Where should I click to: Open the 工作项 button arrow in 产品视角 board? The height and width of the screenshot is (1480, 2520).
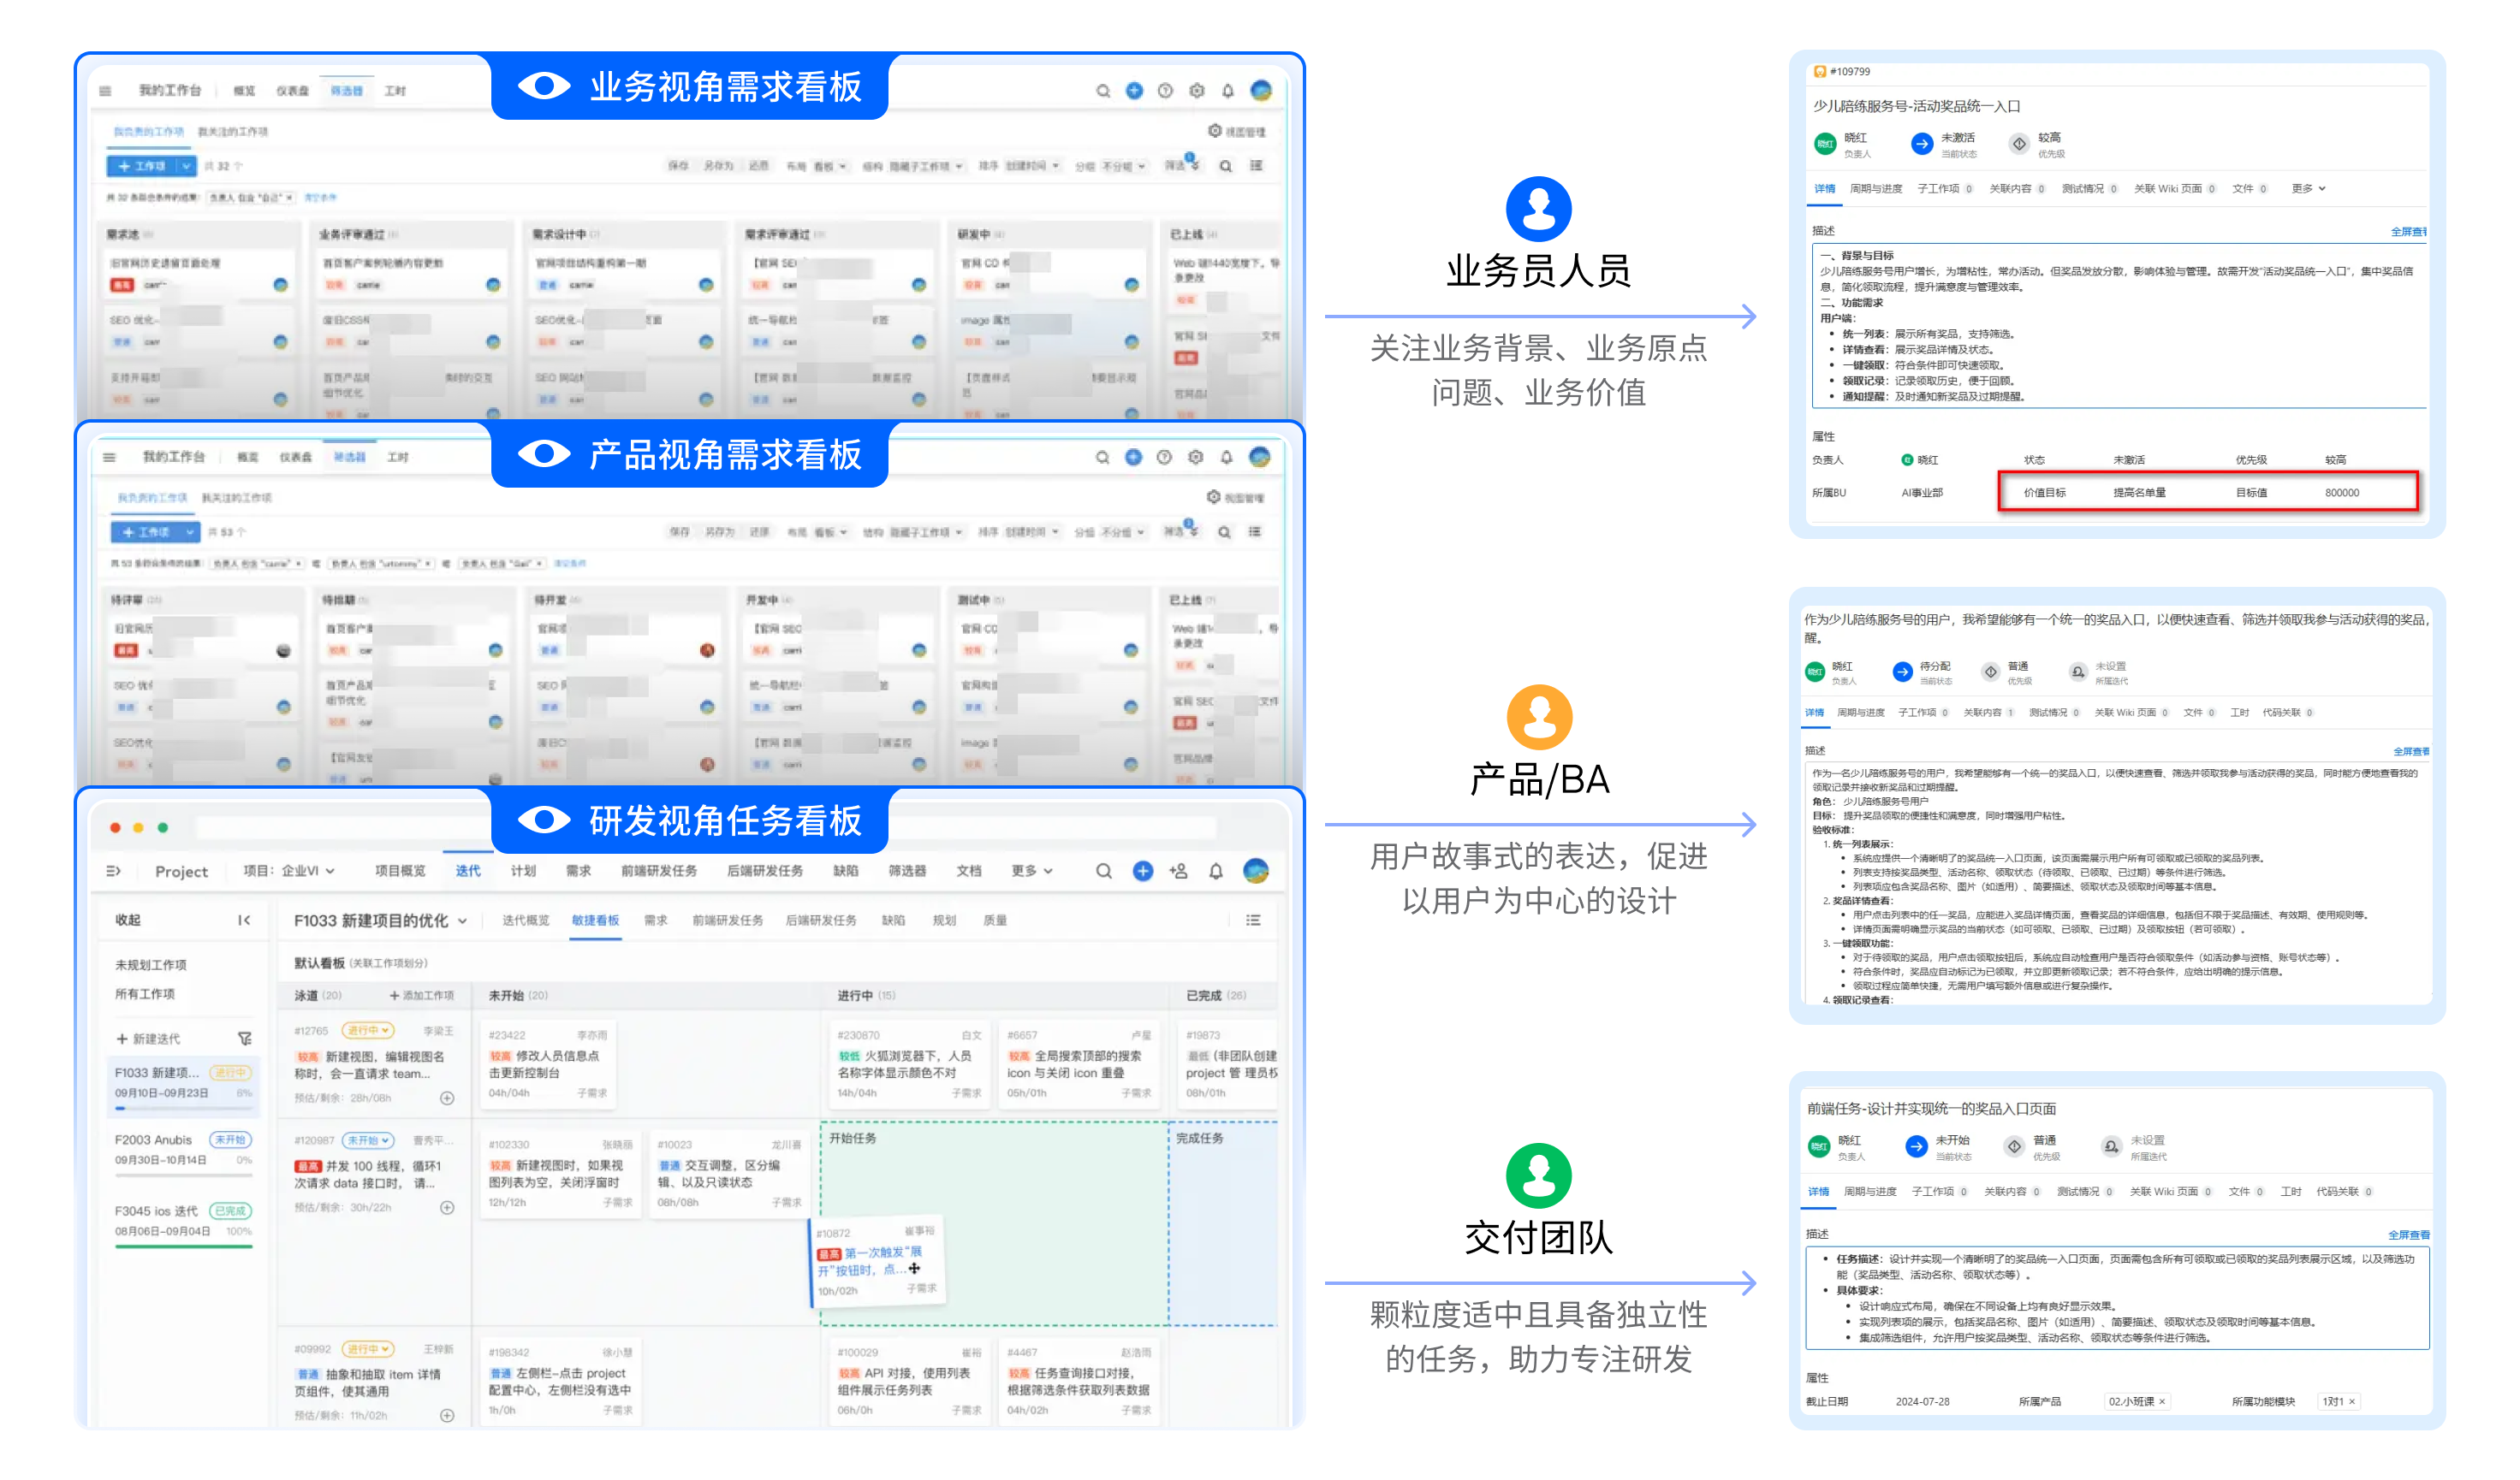[189, 531]
